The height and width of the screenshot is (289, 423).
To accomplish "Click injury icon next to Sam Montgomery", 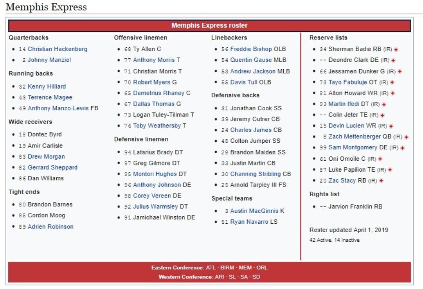I will 402,148.
